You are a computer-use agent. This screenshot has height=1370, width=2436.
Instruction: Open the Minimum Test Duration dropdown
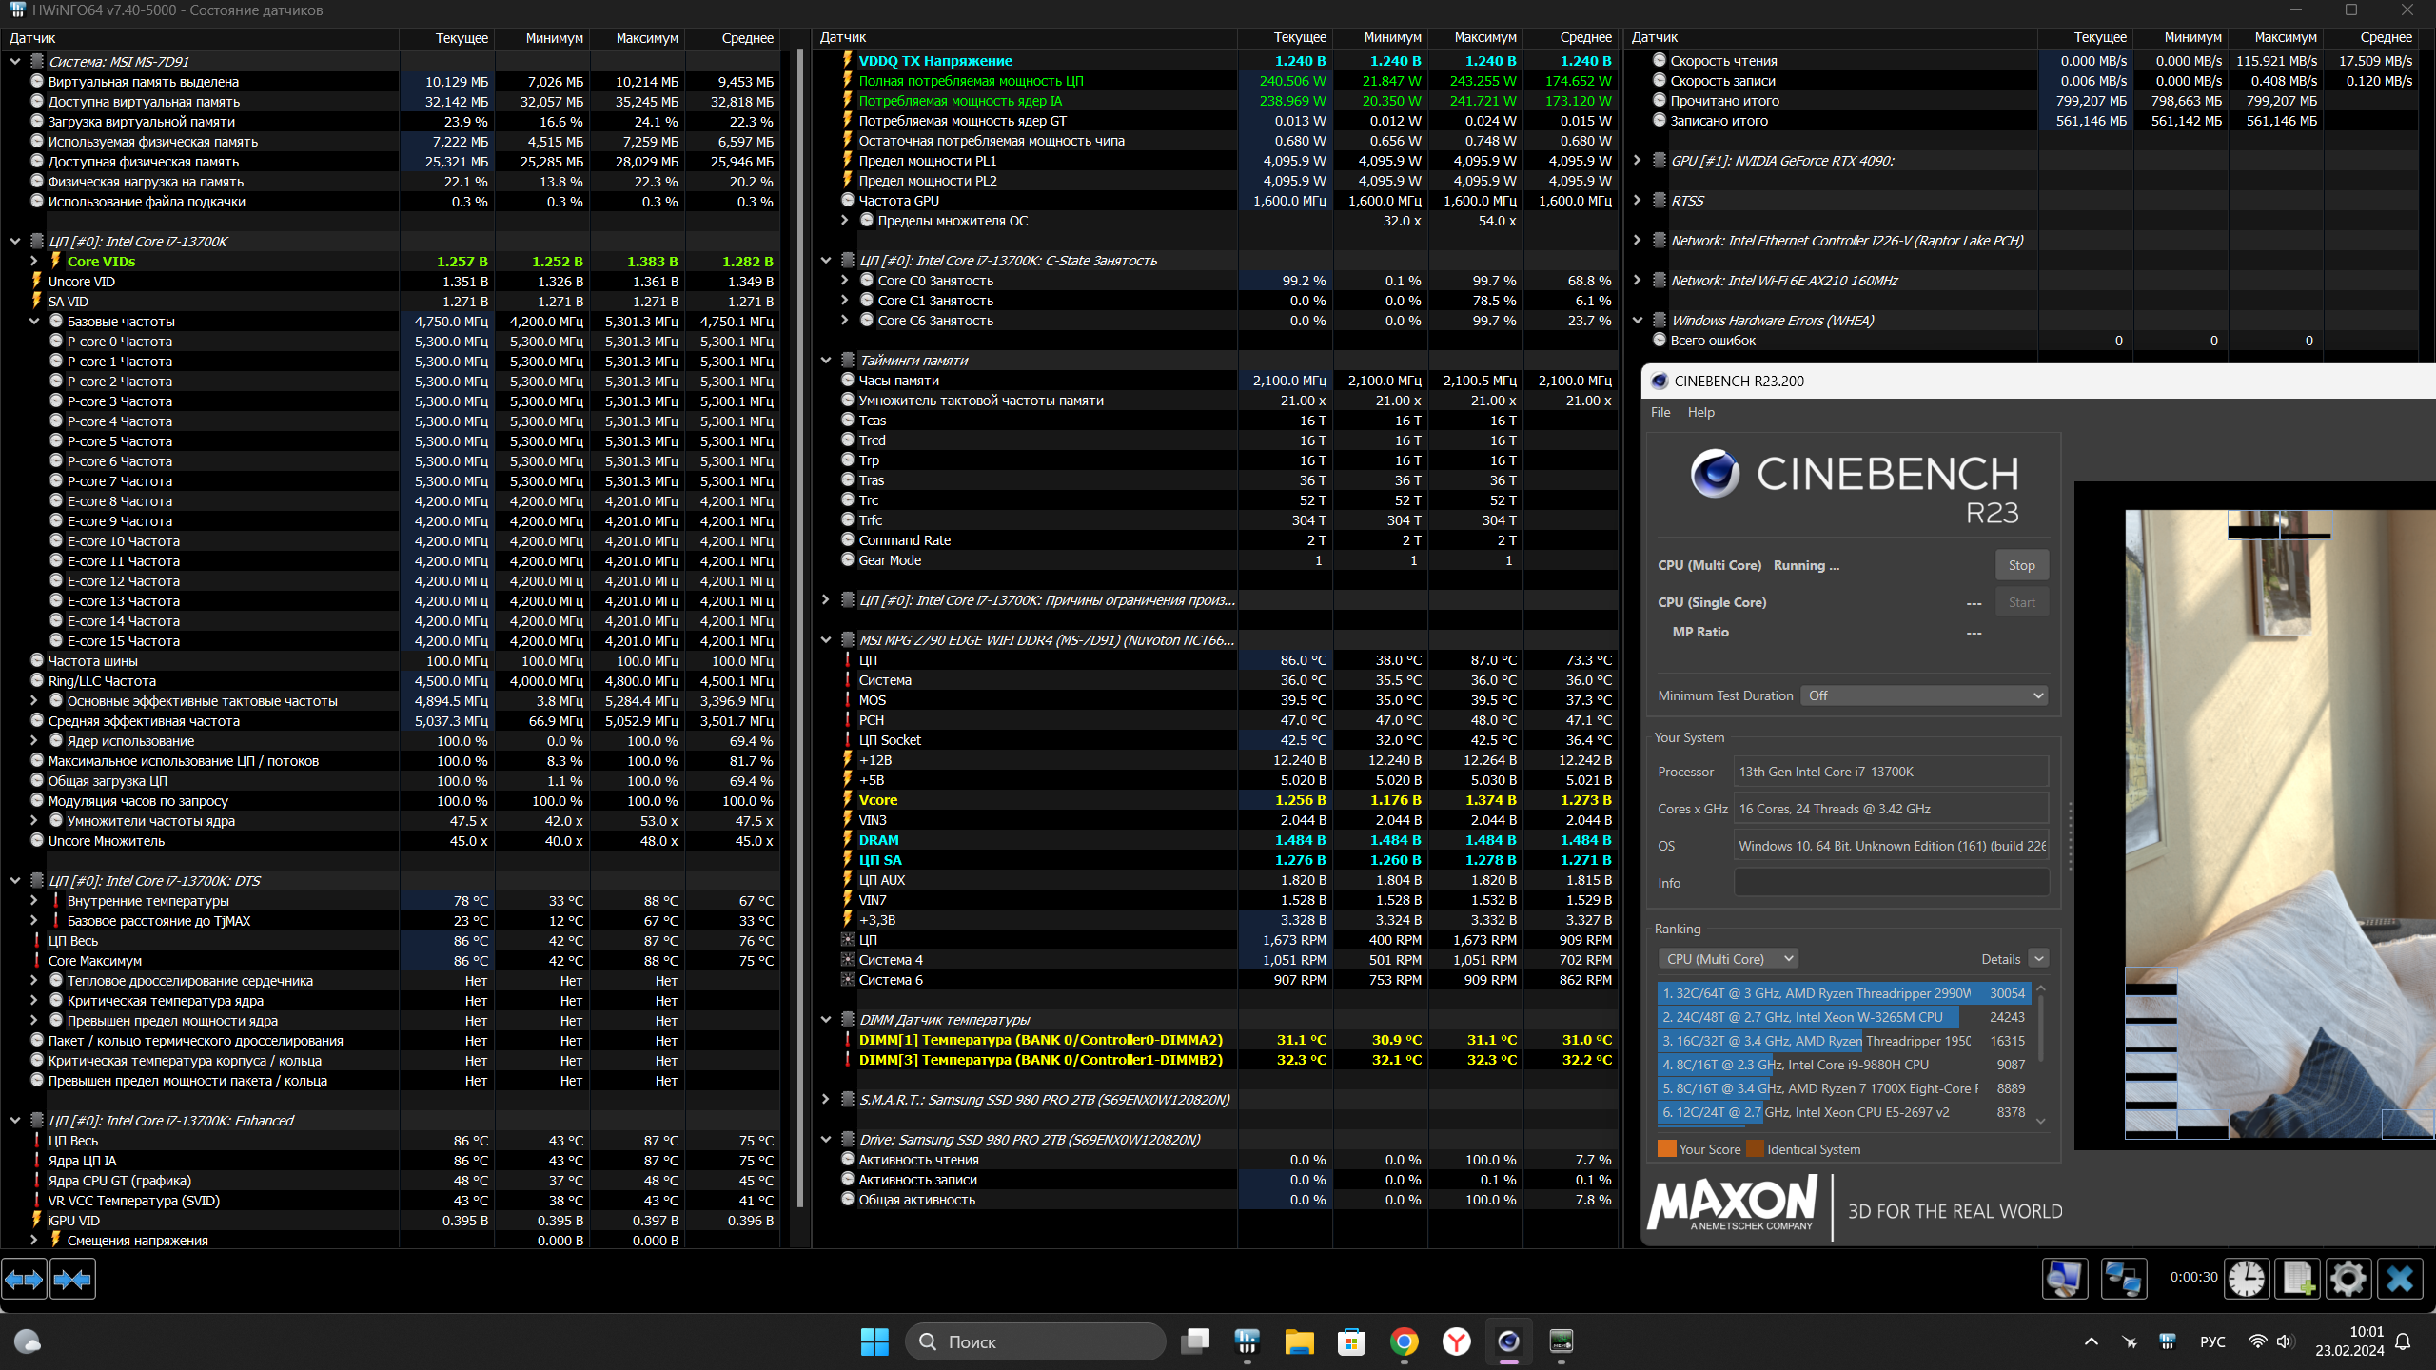pyautogui.click(x=1923, y=695)
